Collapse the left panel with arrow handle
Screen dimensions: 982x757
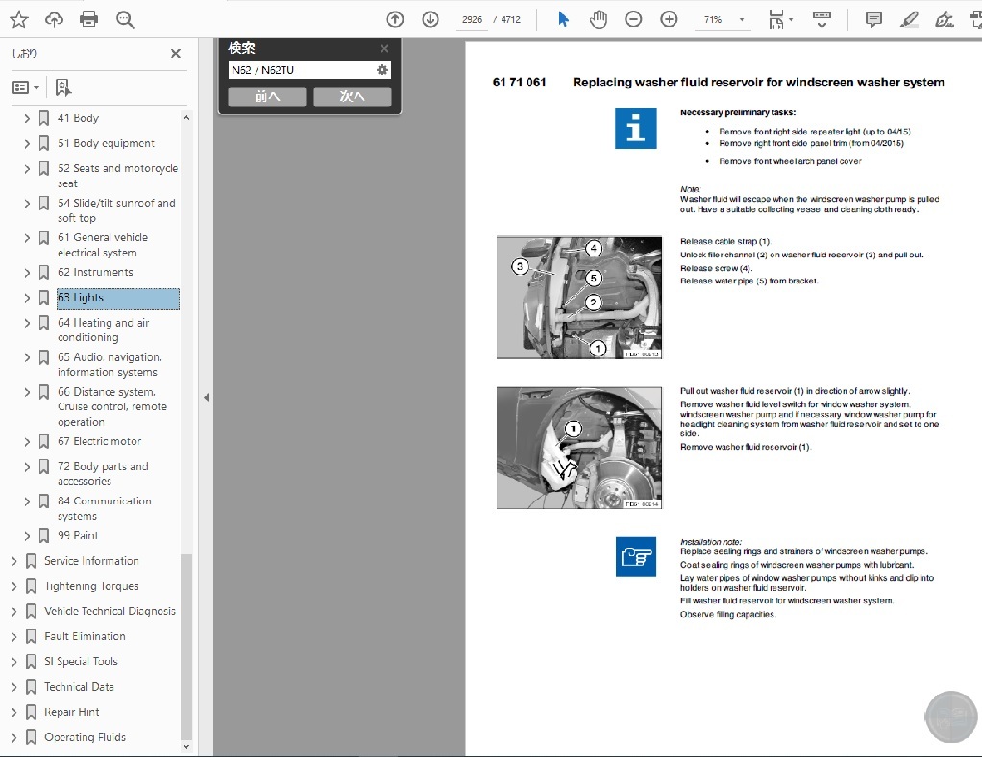tap(206, 397)
